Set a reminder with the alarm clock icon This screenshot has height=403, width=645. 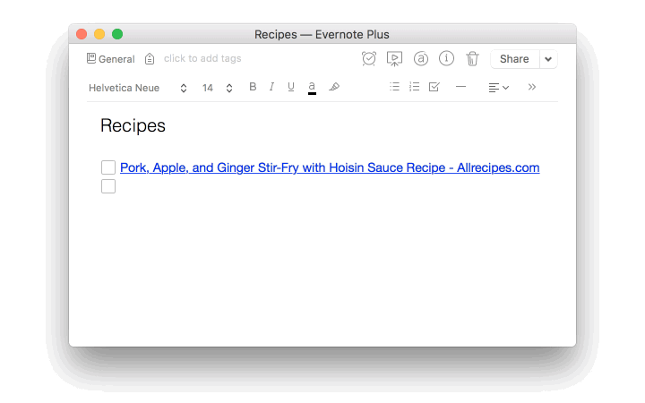(368, 59)
